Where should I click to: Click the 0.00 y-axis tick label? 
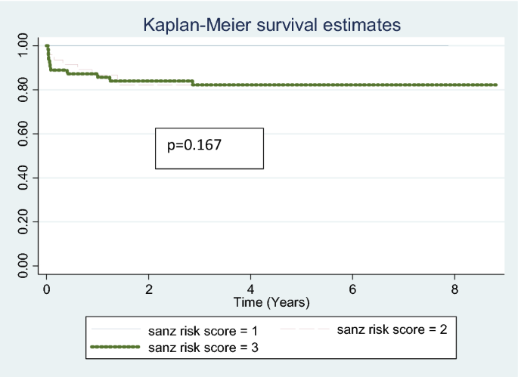pos(24,266)
